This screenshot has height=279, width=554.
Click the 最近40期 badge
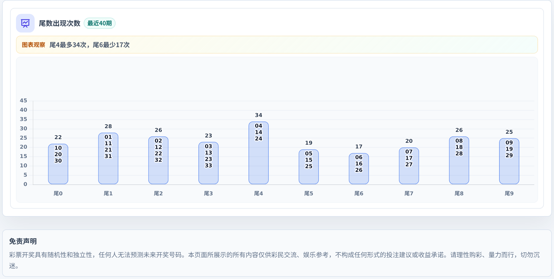click(100, 23)
